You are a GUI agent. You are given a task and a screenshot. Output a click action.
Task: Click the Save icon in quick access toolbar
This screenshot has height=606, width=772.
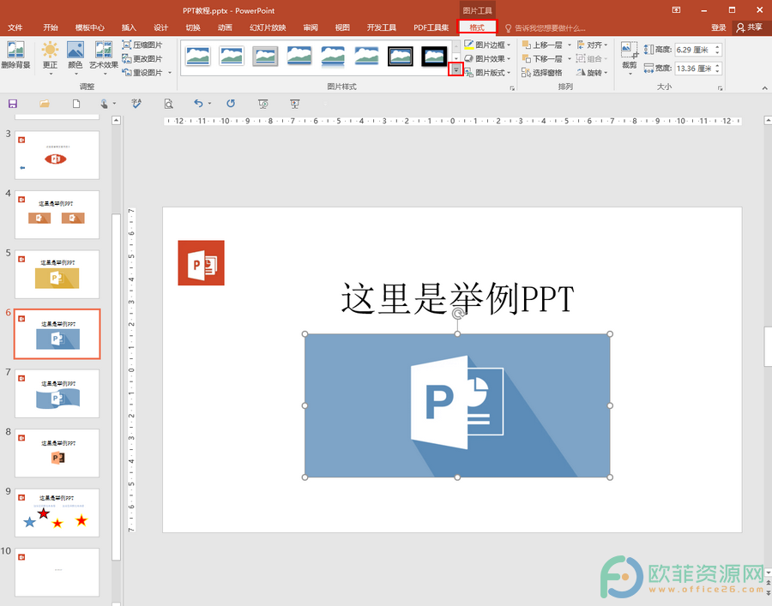point(13,104)
